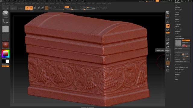
Task: Expand the Polygroups subpalette
Action: [x=178, y=24]
